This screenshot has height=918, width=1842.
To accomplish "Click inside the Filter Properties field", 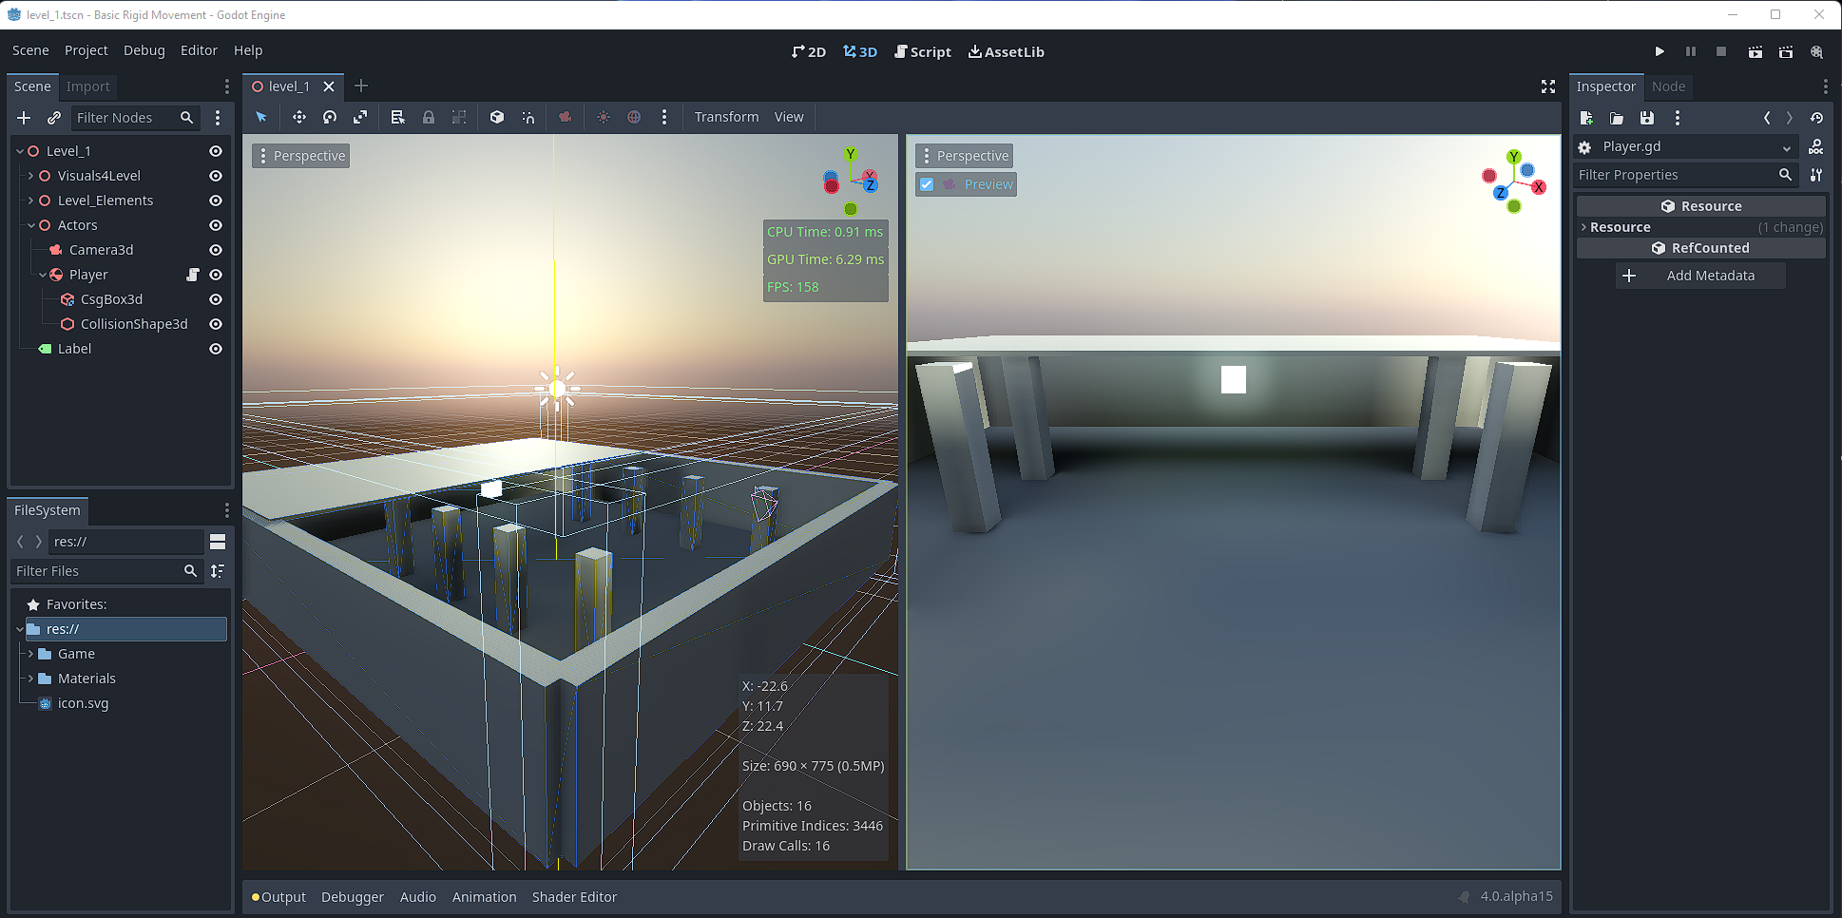I will pyautogui.click(x=1673, y=175).
